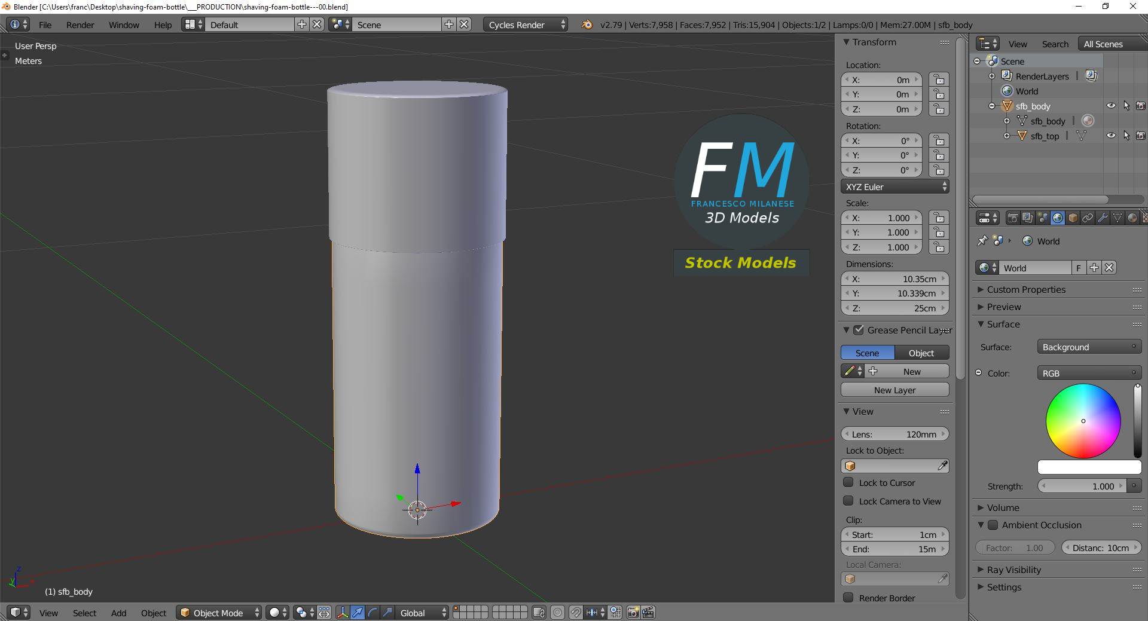Open the Cycles Render engine dropdown

point(525,25)
